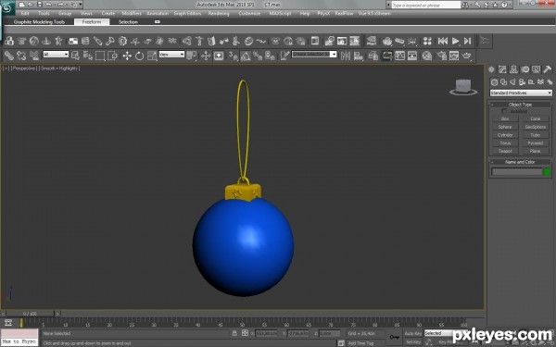
Task: Click the Play Animation button
Action: pos(455,41)
